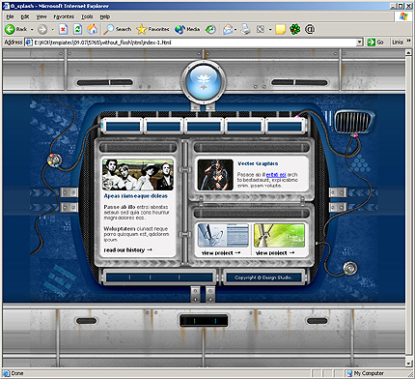Open the Search pane
Image resolution: width=415 pixels, height=379 pixels.
[117, 29]
